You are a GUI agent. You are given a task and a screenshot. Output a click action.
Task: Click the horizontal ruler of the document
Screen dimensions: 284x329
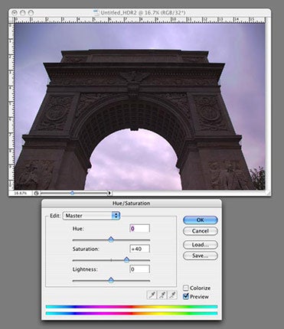[x=139, y=20]
